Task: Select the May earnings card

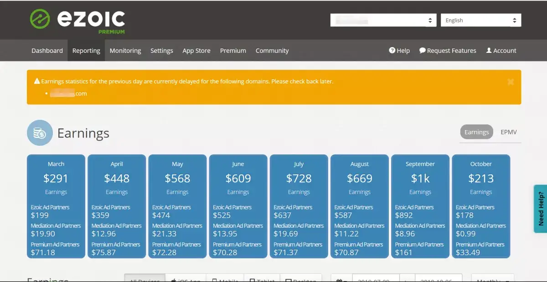Action: [177, 206]
